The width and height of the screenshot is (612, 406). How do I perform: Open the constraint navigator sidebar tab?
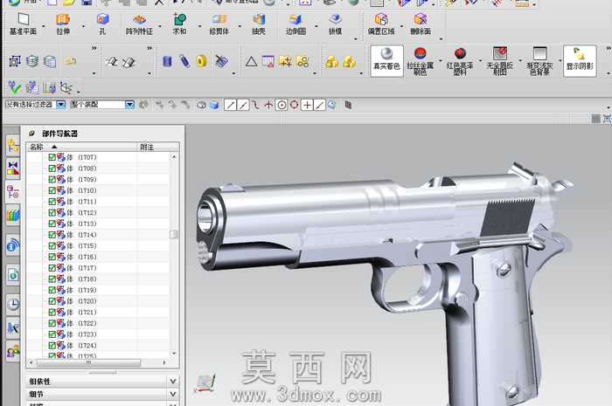pyautogui.click(x=13, y=169)
